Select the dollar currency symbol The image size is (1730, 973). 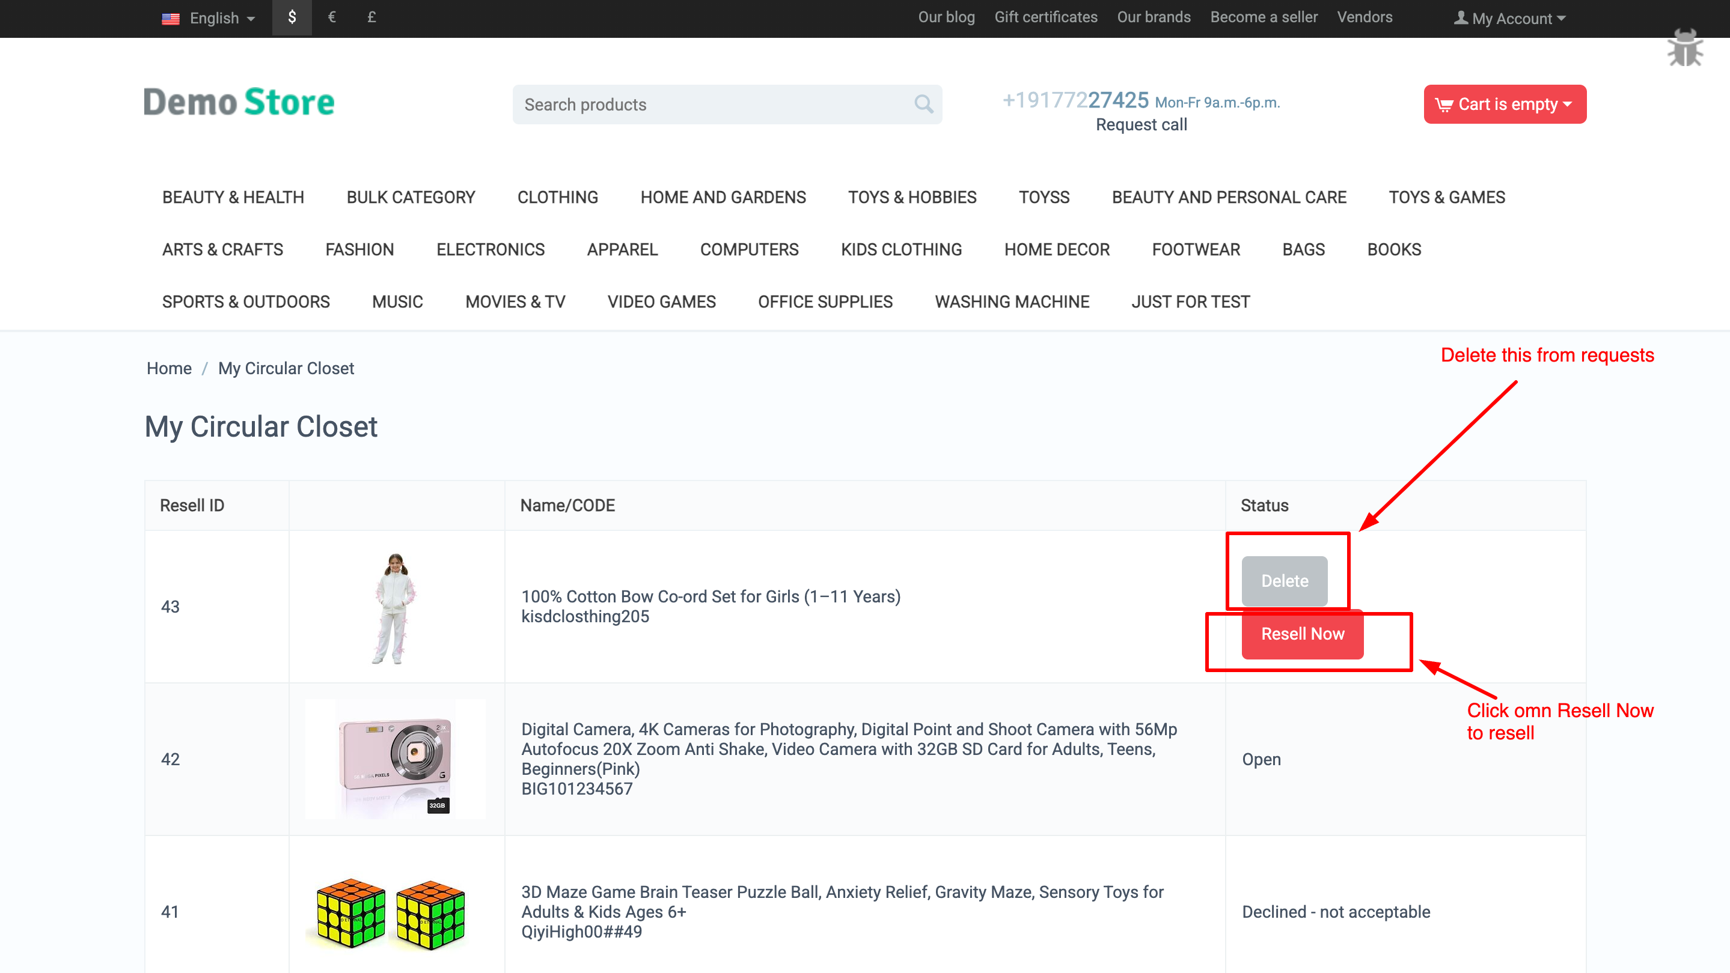click(292, 17)
